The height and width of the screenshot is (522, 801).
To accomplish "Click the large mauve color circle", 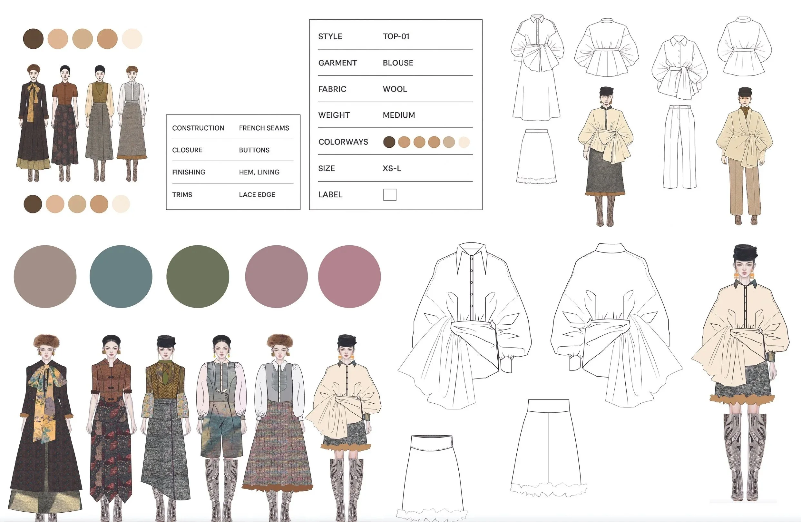I will 276,276.
